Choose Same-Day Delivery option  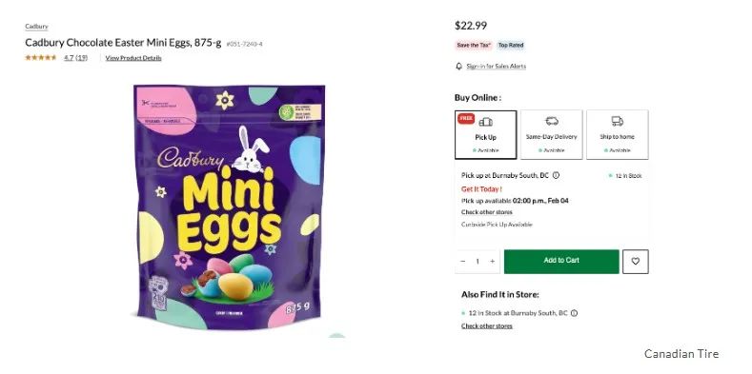point(552,134)
